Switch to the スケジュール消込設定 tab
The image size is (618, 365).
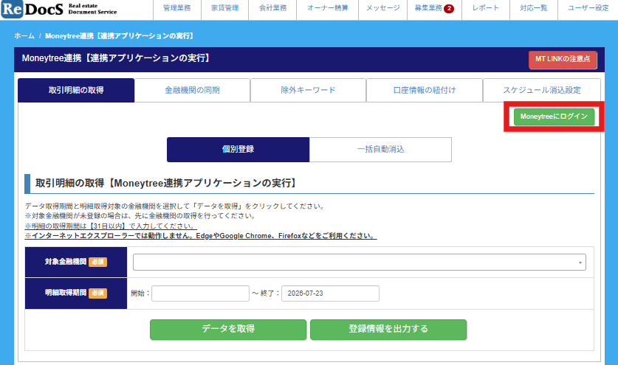[541, 90]
